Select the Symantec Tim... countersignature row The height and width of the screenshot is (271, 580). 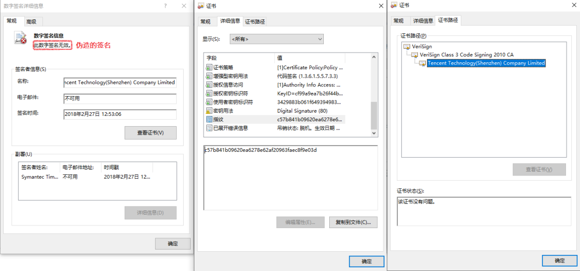86,177
